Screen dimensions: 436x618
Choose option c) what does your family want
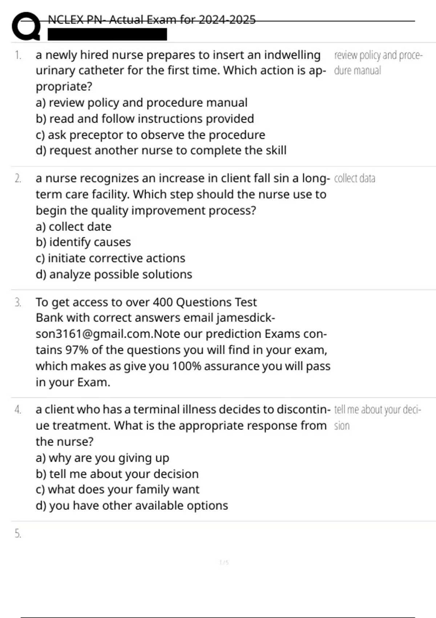[x=117, y=489]
